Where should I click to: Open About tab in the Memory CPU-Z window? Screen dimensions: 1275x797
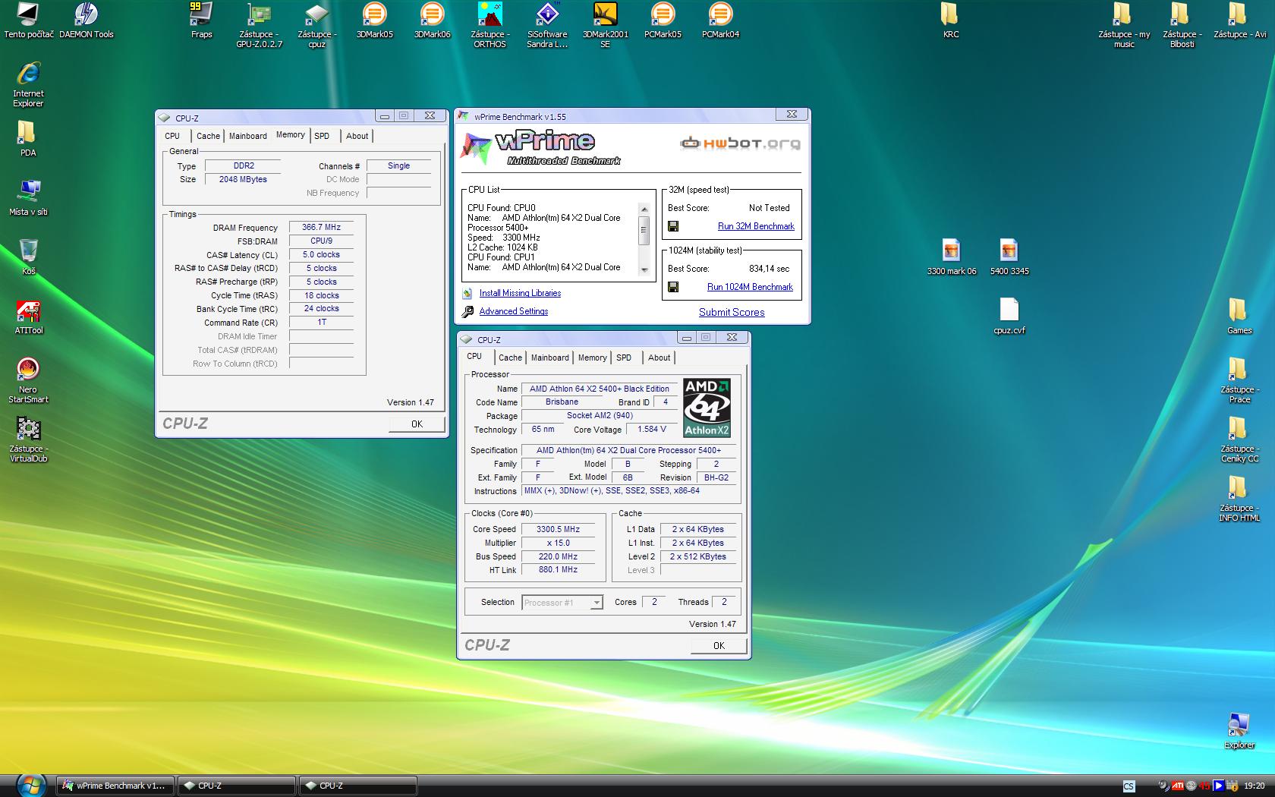pyautogui.click(x=357, y=136)
